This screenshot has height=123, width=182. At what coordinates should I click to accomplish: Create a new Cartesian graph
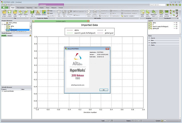click(x=38, y=14)
